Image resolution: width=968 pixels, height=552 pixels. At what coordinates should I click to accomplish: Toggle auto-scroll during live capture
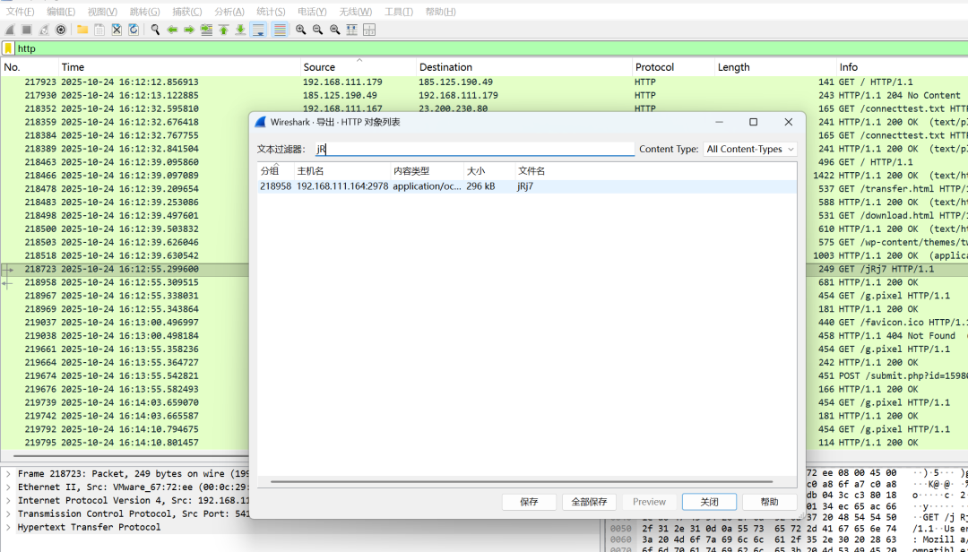[x=258, y=30]
